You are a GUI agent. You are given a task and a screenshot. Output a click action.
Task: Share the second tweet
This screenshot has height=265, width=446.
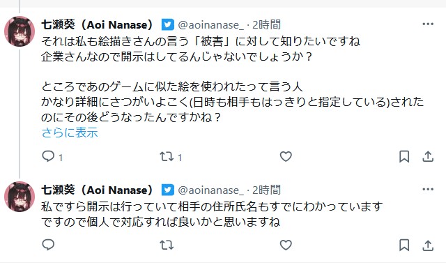[427, 245]
